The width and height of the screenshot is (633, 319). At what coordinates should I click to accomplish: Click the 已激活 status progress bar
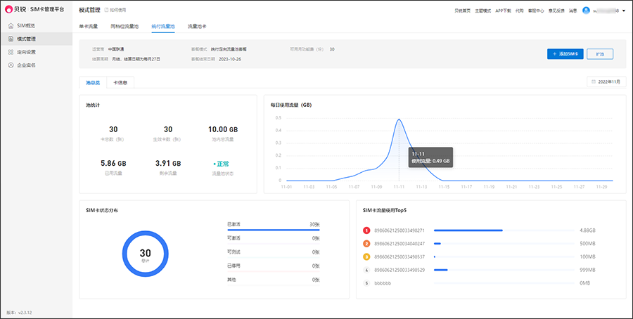[274, 230]
